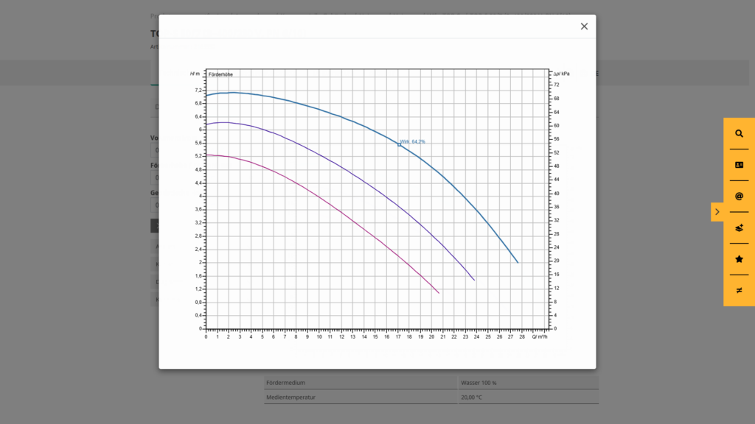Close the pump curve chart dialog
755x424 pixels.
coord(584,26)
